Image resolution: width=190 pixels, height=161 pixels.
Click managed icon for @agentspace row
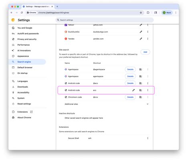141,70
